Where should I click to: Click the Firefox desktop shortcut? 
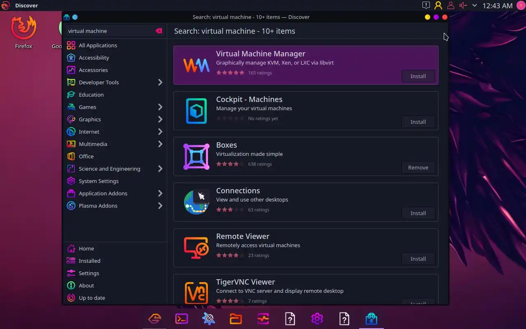pyautogui.click(x=23, y=33)
